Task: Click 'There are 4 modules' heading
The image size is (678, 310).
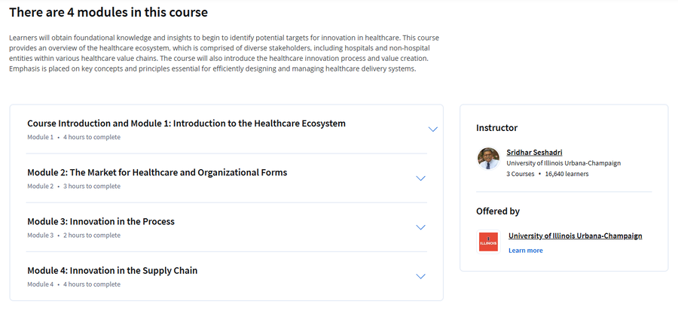Action: click(108, 12)
